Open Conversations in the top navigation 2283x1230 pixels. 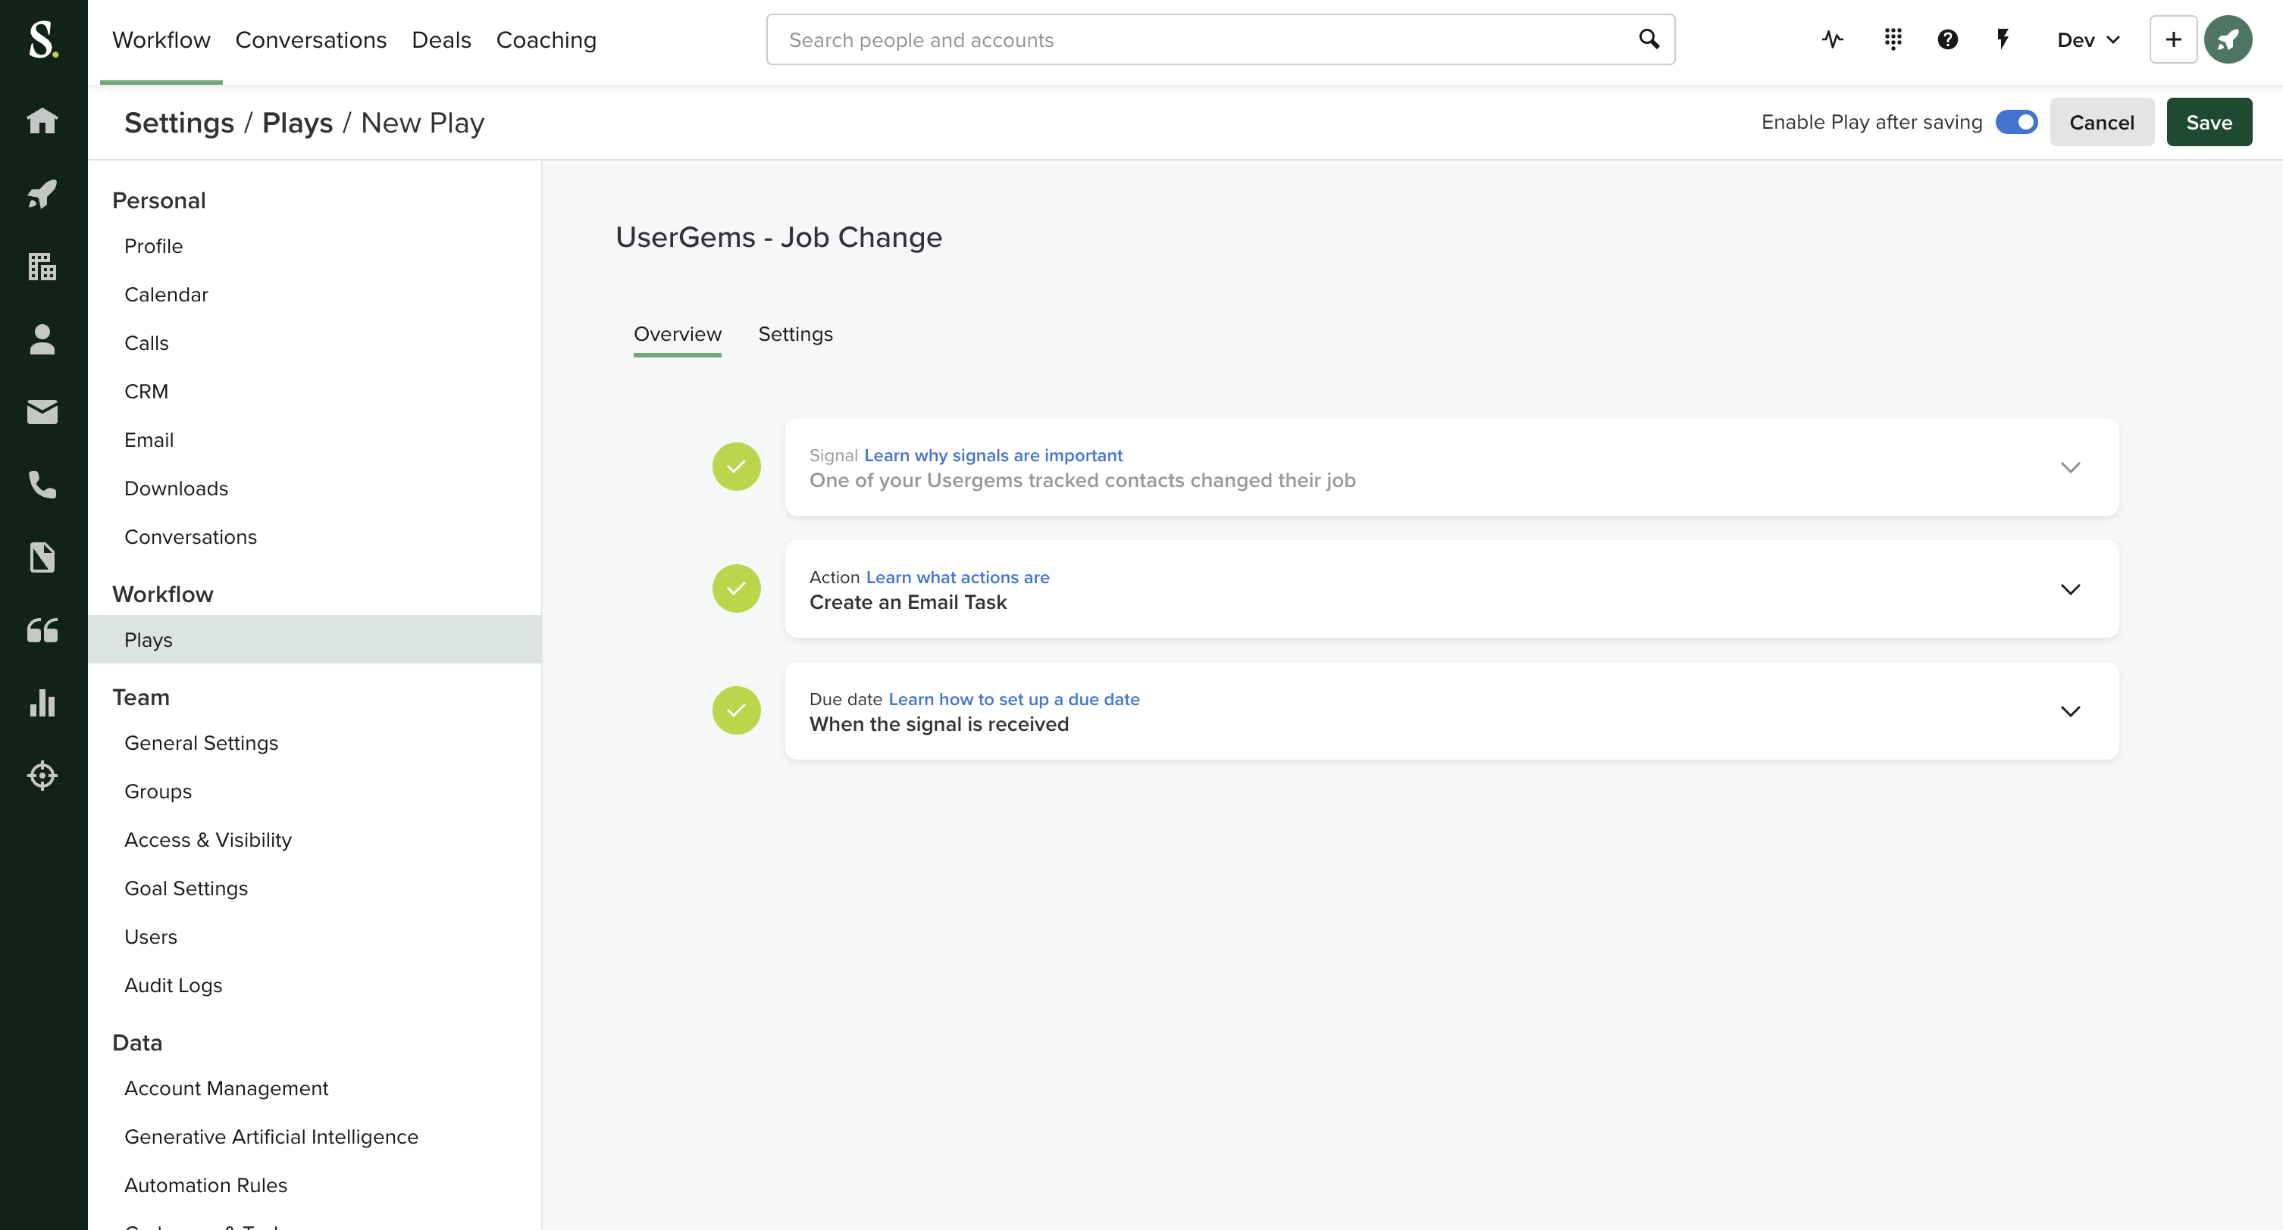(310, 40)
